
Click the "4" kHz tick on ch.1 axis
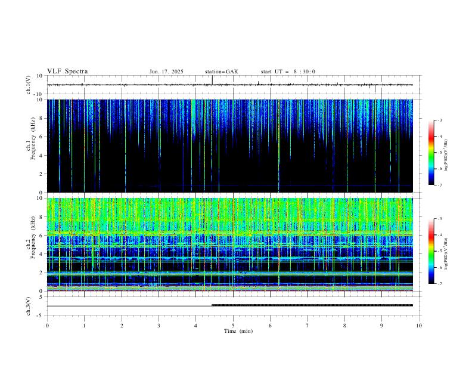tap(42, 156)
